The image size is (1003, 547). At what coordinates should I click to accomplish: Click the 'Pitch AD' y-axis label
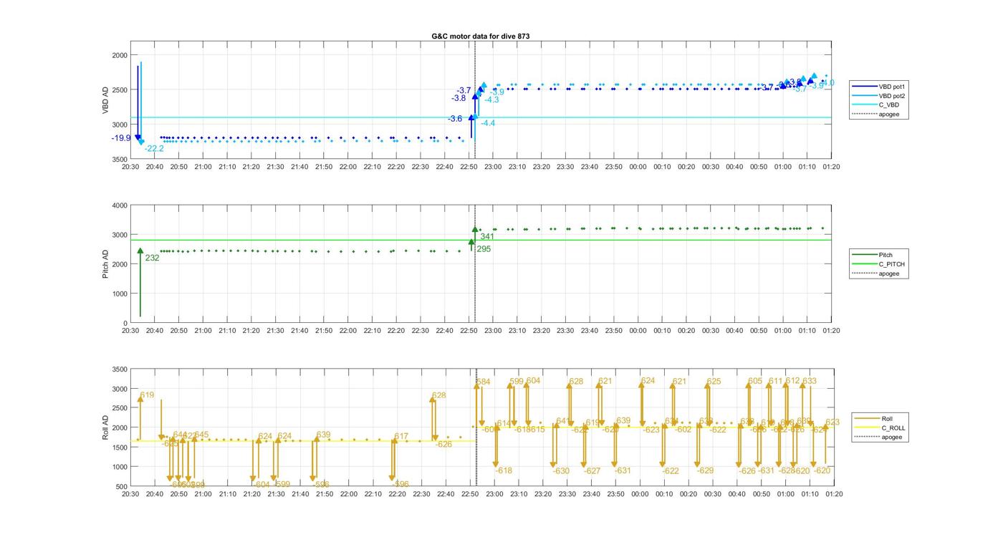pos(105,264)
